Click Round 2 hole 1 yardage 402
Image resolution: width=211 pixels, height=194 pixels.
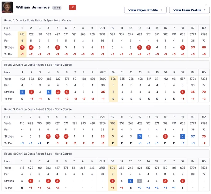[22, 79]
